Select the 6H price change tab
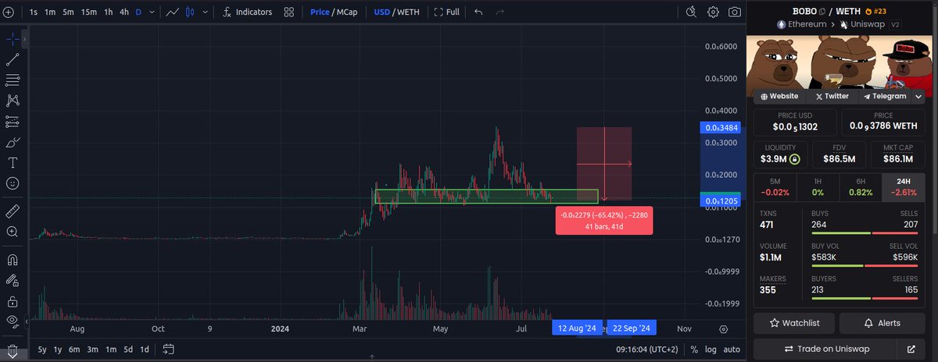Screen dimensions: 938x362 coord(860,186)
